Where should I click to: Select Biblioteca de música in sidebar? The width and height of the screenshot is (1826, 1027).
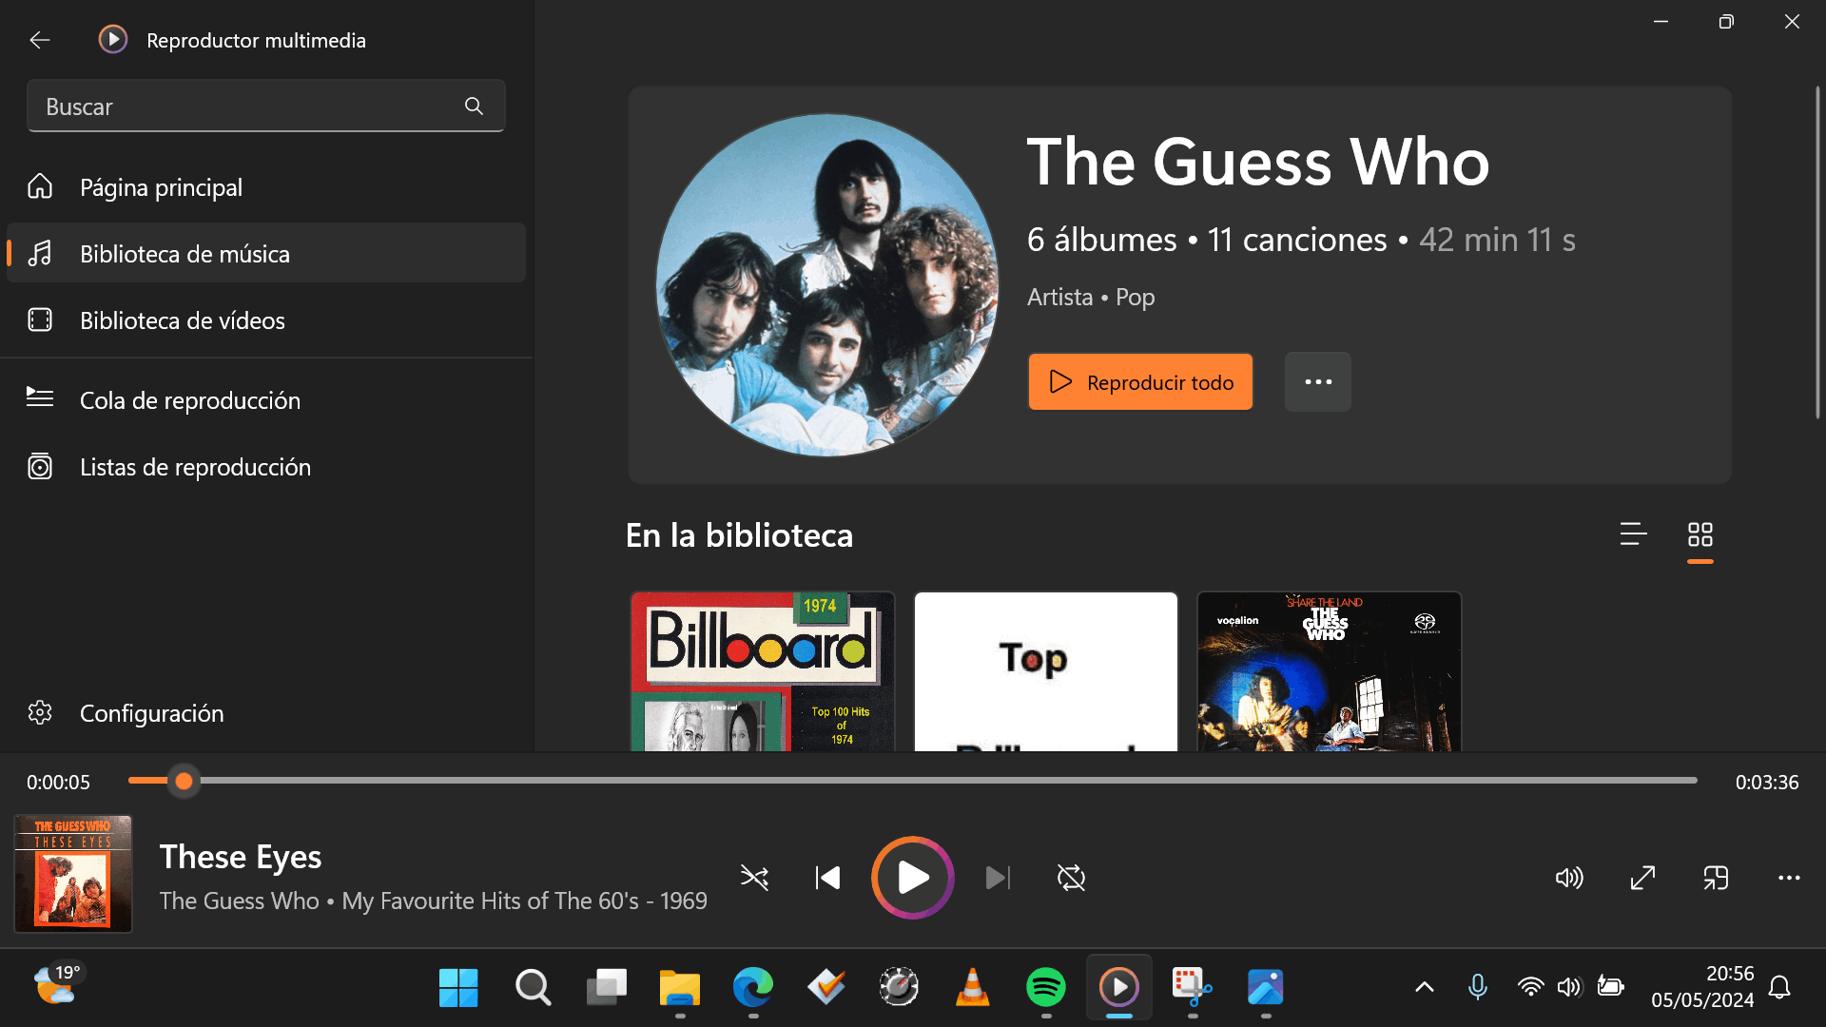[x=266, y=254]
